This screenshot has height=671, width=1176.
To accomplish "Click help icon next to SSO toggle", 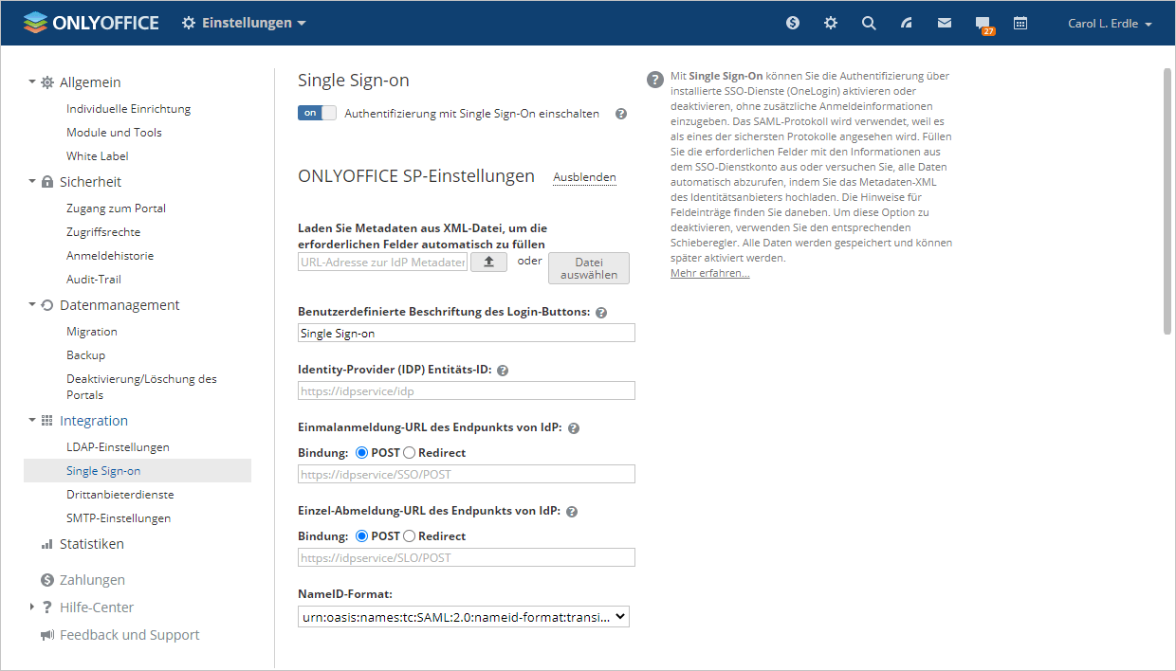I will 621,114.
